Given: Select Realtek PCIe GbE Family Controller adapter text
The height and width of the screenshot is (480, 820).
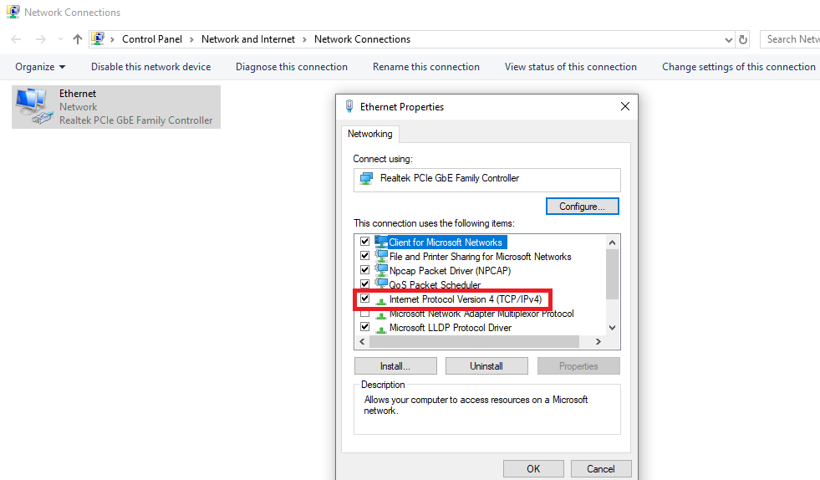Looking at the screenshot, I should [x=136, y=120].
